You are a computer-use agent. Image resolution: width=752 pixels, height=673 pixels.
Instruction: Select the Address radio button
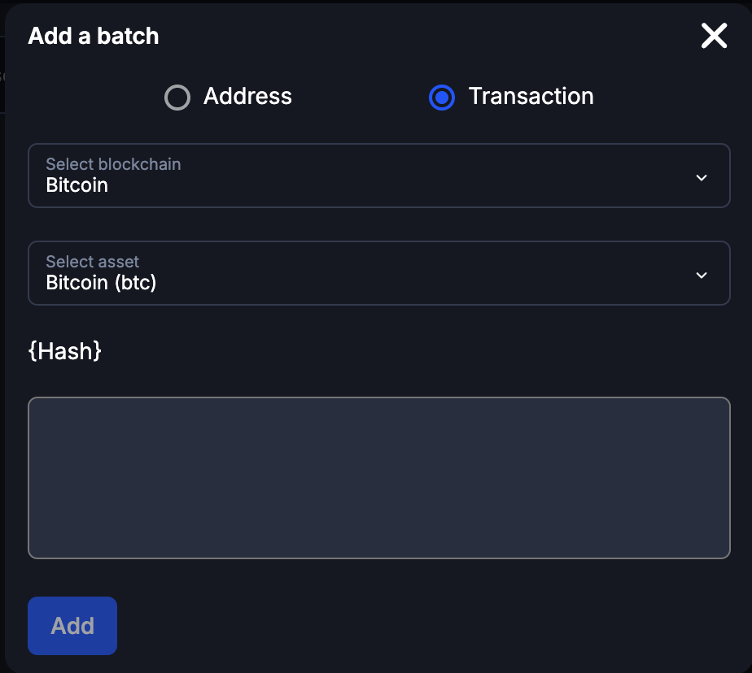177,97
